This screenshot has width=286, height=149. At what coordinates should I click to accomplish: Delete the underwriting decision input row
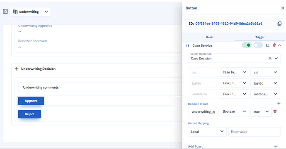click(x=275, y=111)
